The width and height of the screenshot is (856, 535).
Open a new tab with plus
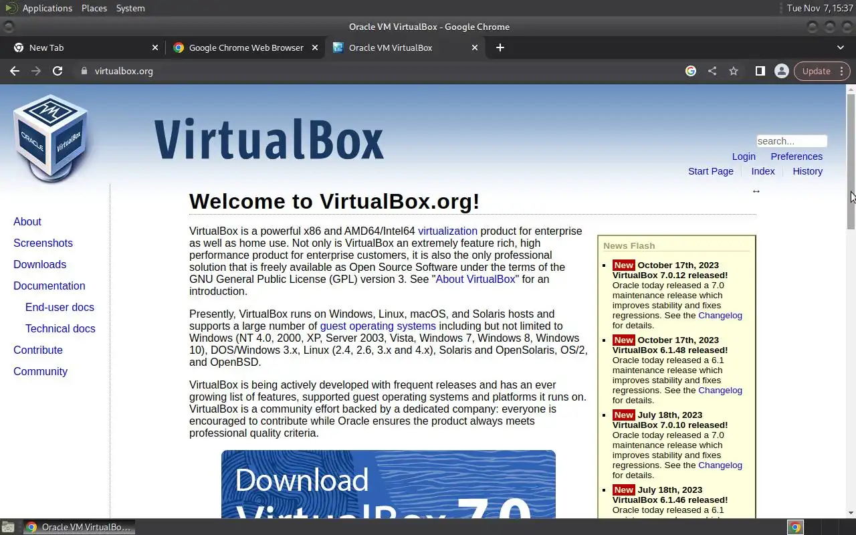pyautogui.click(x=500, y=47)
